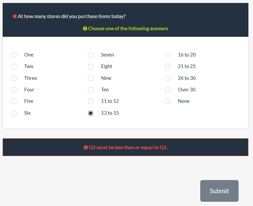The image size is (253, 206).
Task: Select the 'One' radio option
Action: [14, 55]
